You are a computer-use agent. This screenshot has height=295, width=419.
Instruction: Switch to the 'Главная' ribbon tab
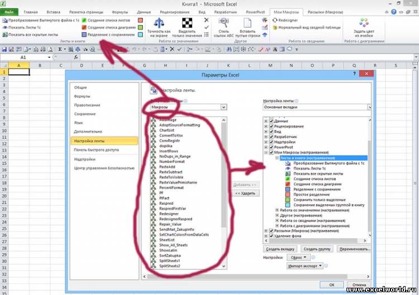click(31, 12)
